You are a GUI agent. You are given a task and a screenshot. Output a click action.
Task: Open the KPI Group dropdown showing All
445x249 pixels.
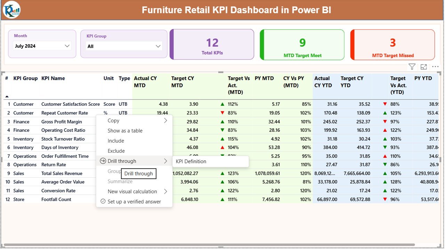click(124, 46)
